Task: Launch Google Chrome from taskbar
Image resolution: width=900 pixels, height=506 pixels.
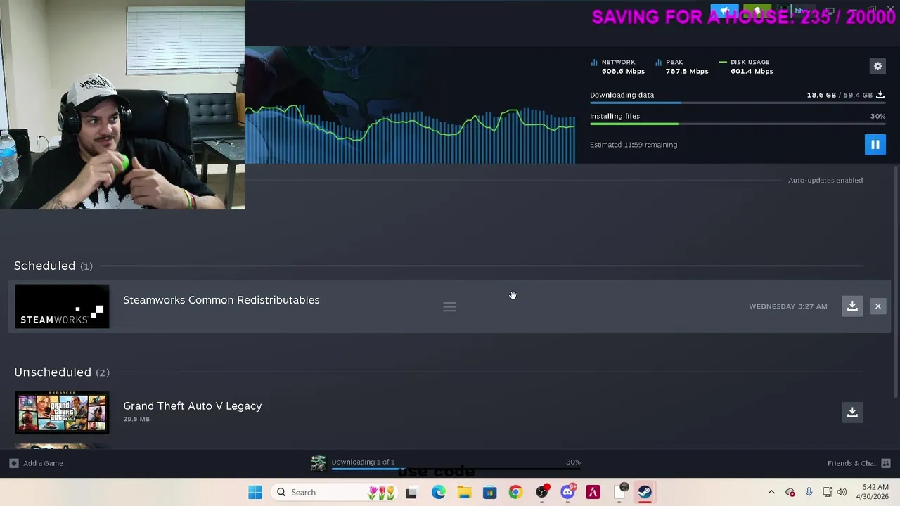Action: click(515, 493)
